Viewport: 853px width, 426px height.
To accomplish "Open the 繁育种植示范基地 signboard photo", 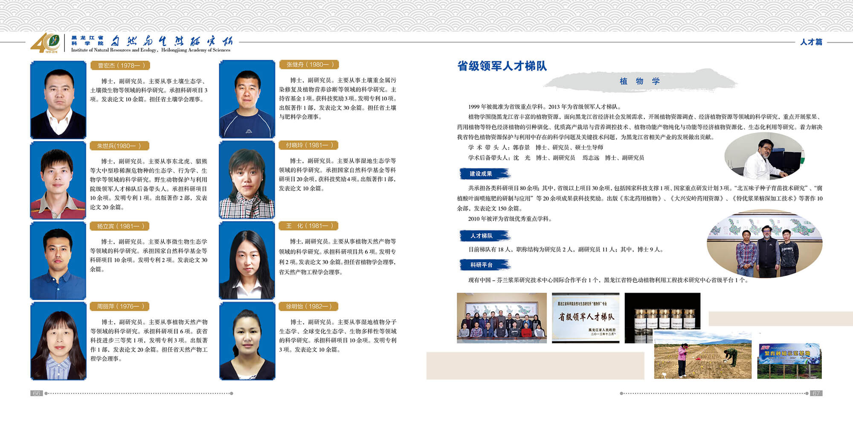I will pyautogui.click(x=789, y=361).
